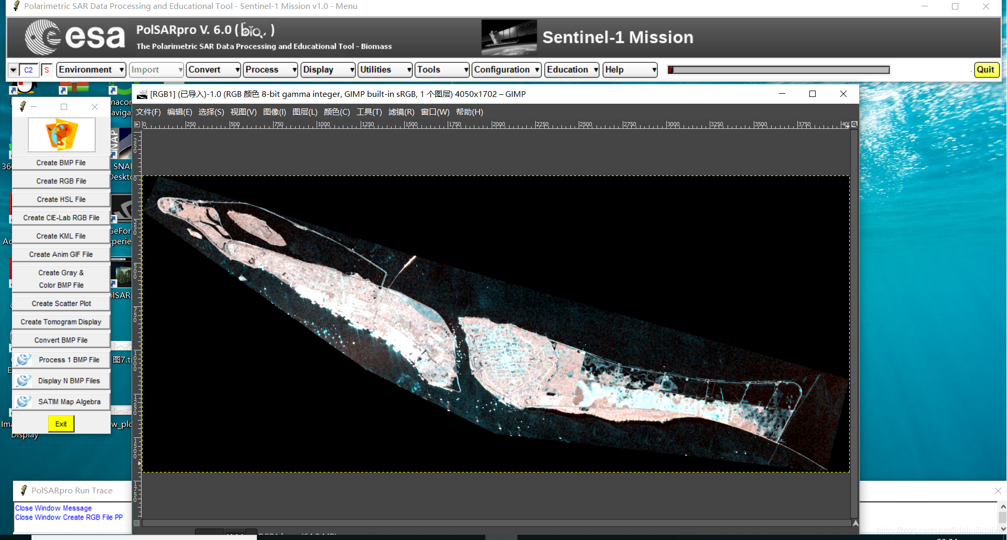Expand the Help dropdown in PolSARpro
Image resolution: width=1007 pixels, height=540 pixels.
630,70
